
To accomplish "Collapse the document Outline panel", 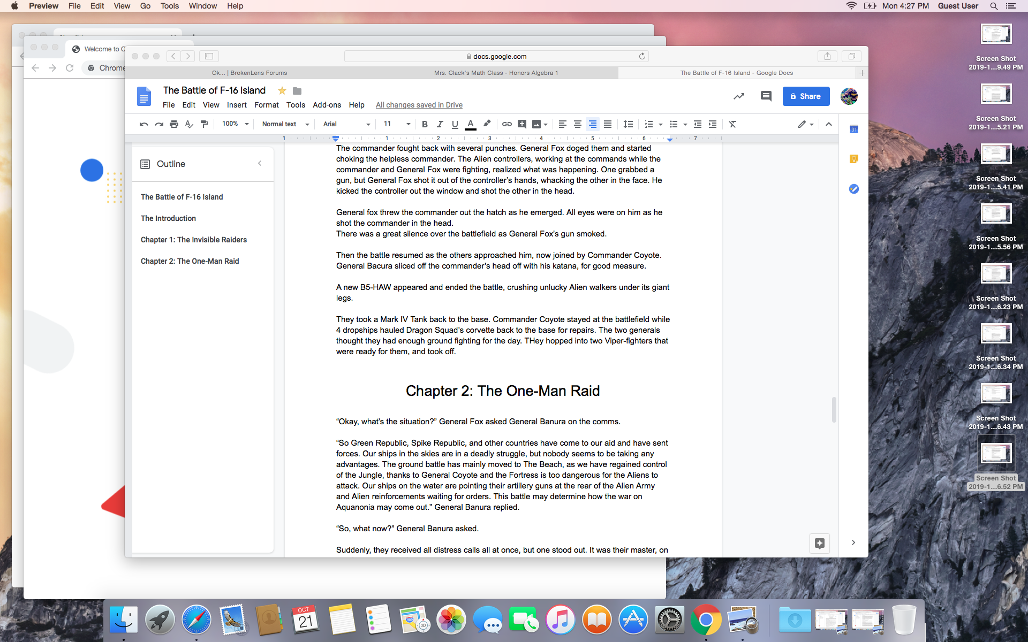I will pos(260,164).
